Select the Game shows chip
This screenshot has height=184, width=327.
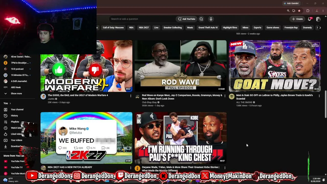point(273,28)
